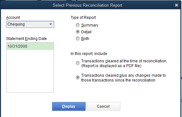Click the dialog title bar text
This screenshot has height=117, width=182.
pyautogui.click(x=87, y=5)
